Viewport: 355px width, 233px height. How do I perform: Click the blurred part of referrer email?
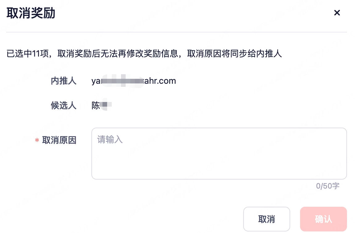pyautogui.click(x=123, y=81)
